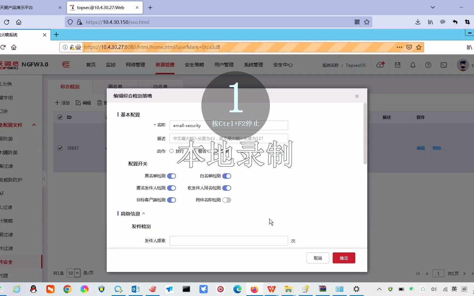Collapse the 高级信息 section
Image resolution: width=474 pixels, height=296 pixels.
coord(143,214)
